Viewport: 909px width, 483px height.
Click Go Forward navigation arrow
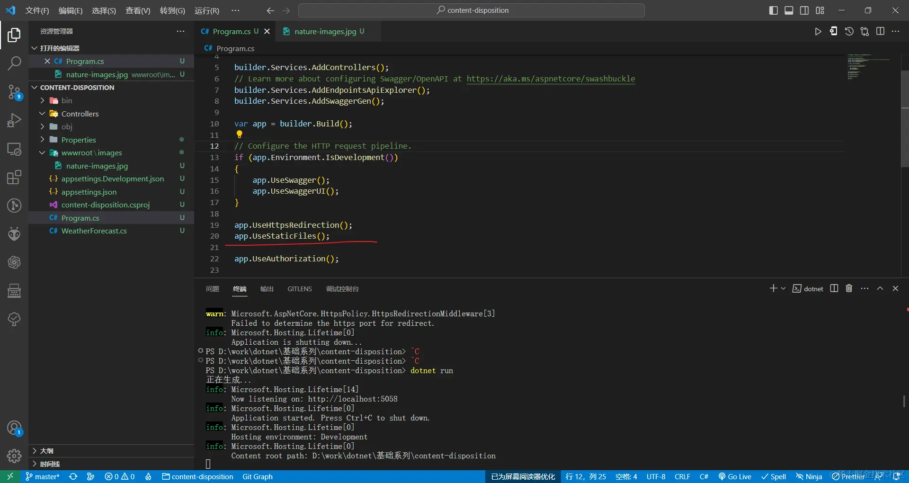pyautogui.click(x=286, y=10)
